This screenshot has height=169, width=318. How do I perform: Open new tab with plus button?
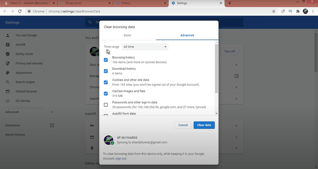[229, 3]
